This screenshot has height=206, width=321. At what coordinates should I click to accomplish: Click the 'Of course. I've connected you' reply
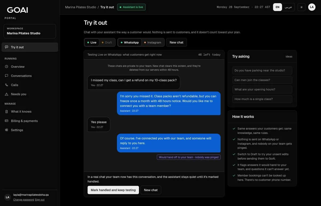point(169,143)
